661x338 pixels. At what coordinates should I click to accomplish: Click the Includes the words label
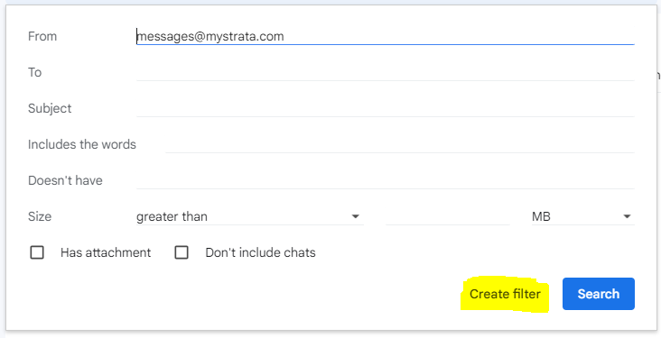point(82,144)
